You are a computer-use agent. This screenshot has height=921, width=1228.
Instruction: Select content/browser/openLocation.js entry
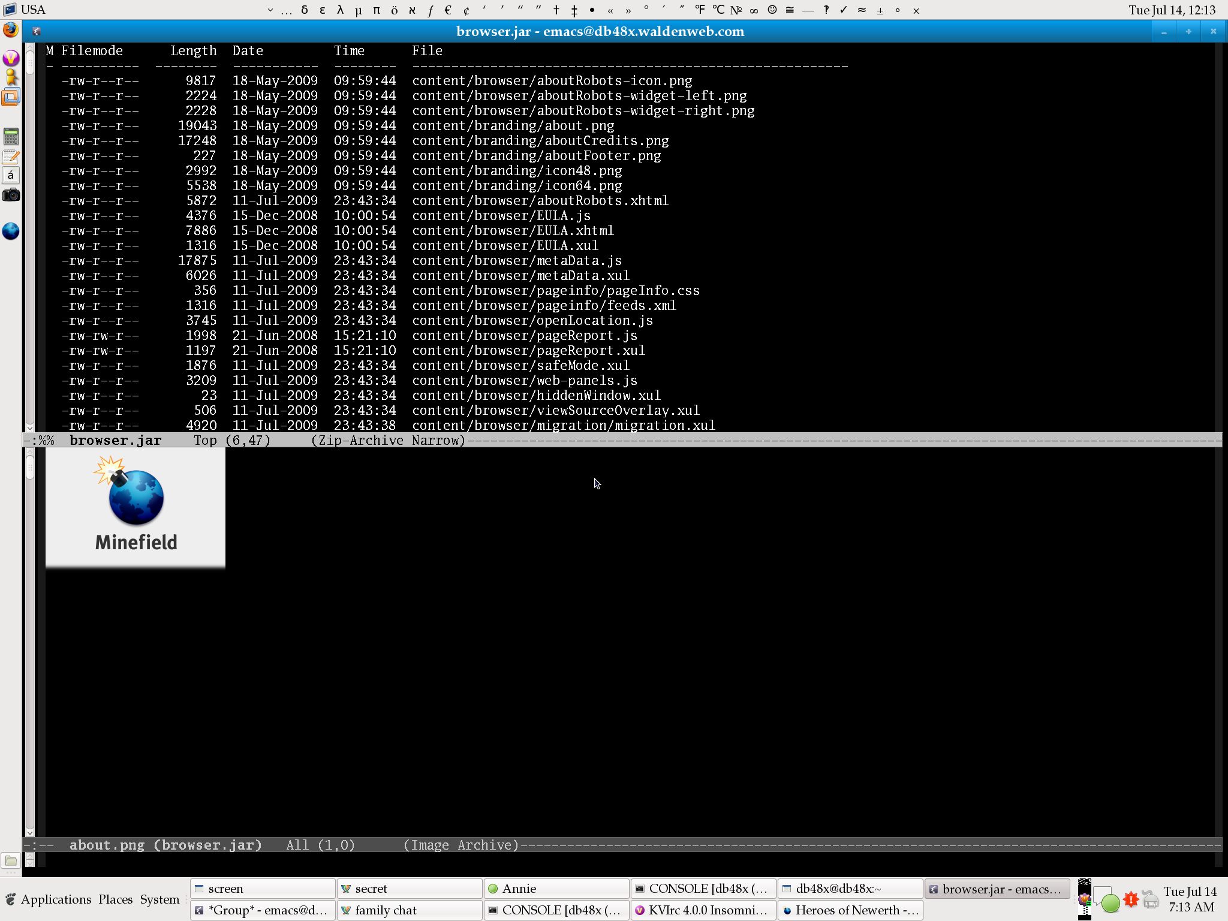(x=532, y=320)
